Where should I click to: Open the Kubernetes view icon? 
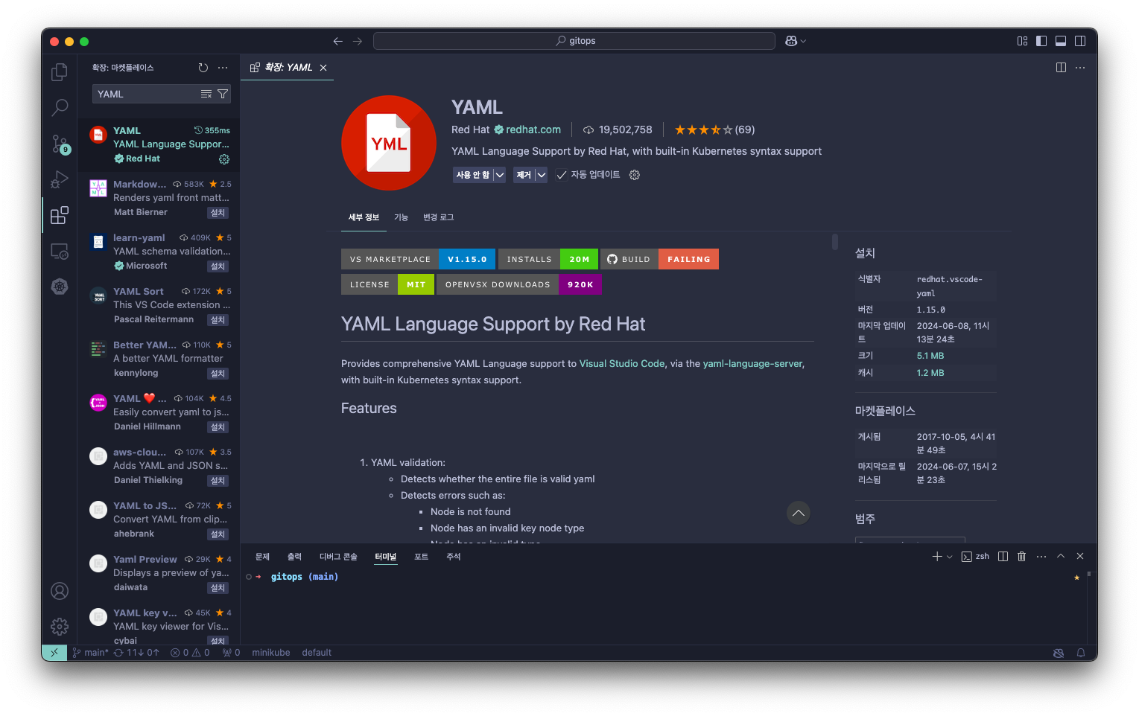coord(60,287)
